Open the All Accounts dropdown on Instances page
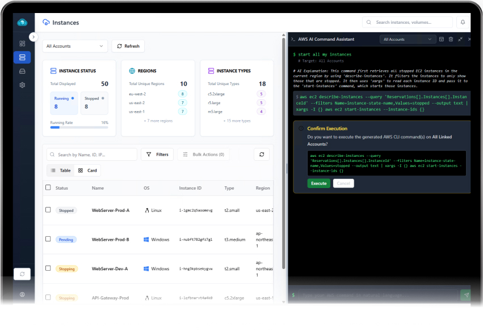 (x=75, y=46)
